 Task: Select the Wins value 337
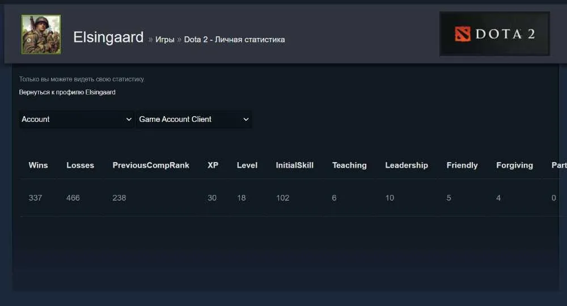click(35, 198)
